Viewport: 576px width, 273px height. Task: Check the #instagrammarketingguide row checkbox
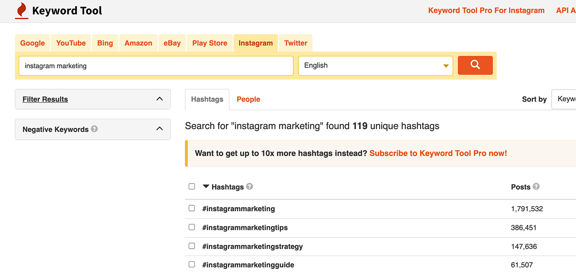(192, 264)
